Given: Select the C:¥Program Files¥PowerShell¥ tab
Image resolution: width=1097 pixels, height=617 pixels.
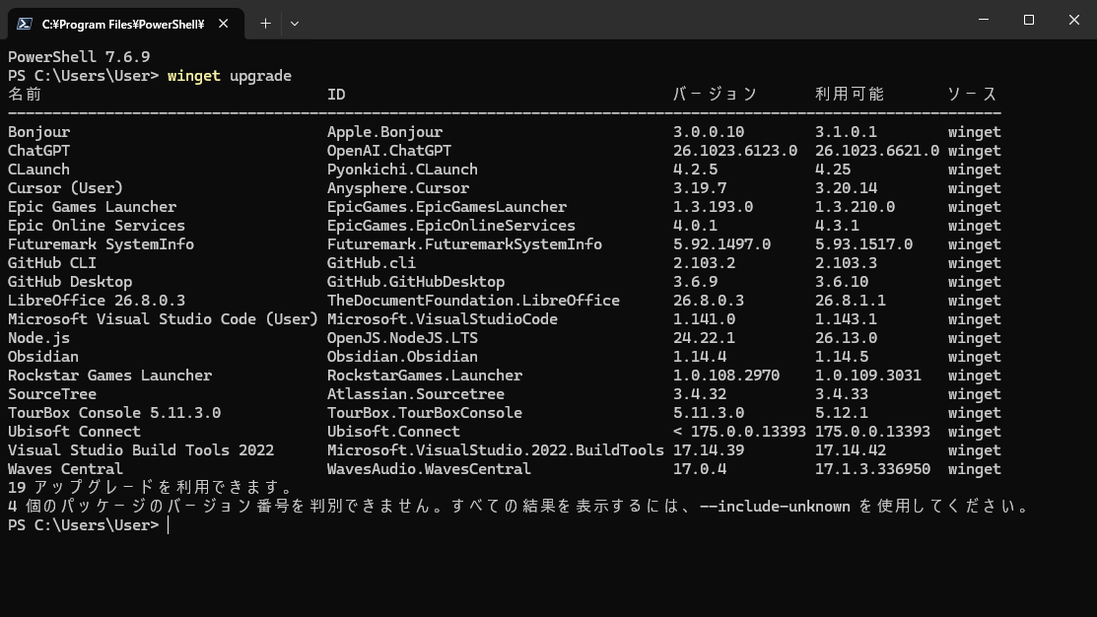Looking at the screenshot, I should 126,24.
